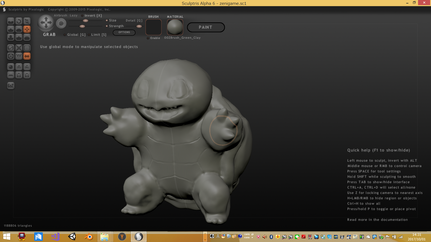This screenshot has height=242, width=431.
Task: Click the New Plane icon
Action: [11, 75]
